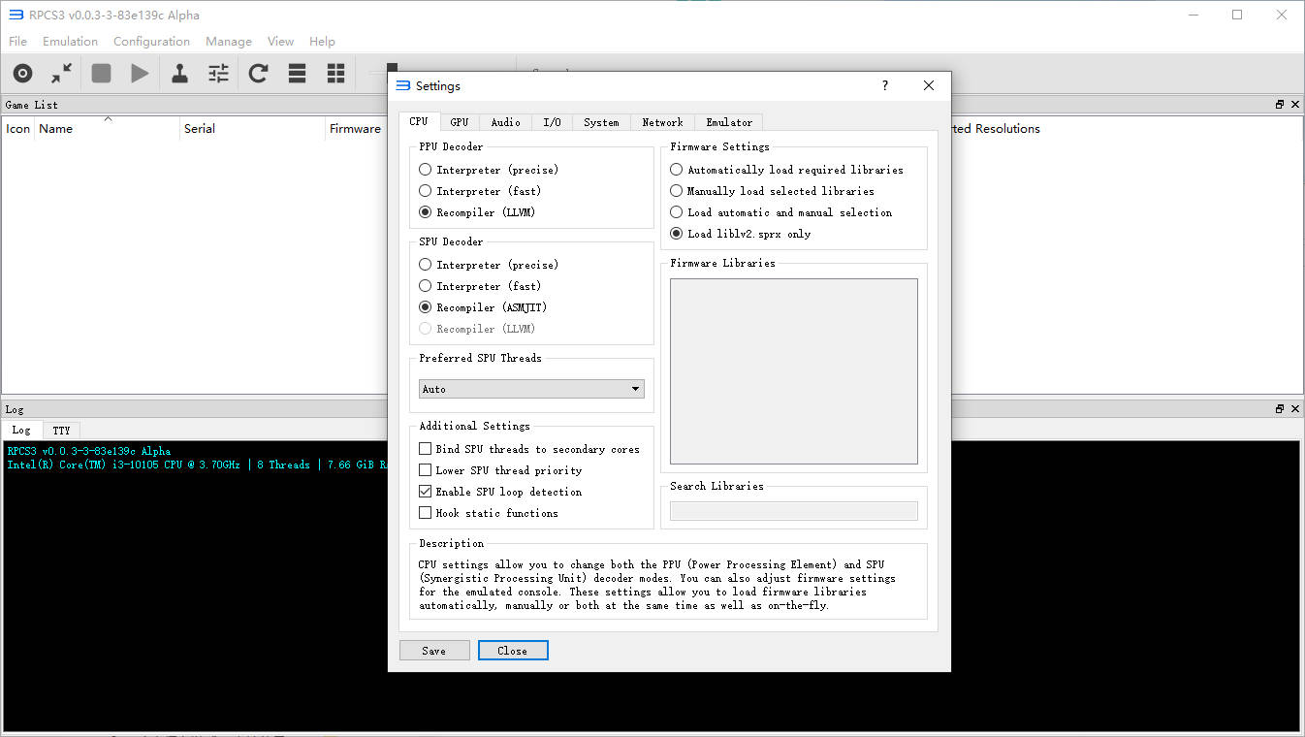Screen dimensions: 1305x737
Task: Open the Manage menu
Action: (229, 42)
